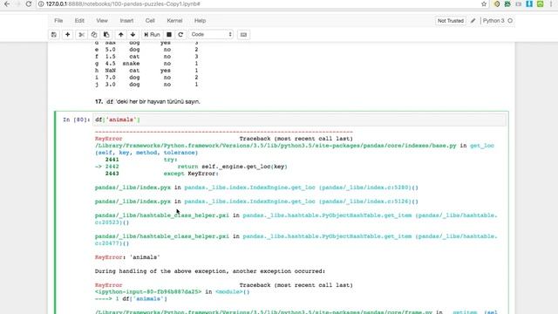Click the Python 3 kernel name
This screenshot has height=314, width=558.
click(493, 21)
